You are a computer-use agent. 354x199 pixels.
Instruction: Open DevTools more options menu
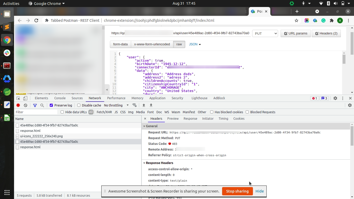[x=343, y=98]
